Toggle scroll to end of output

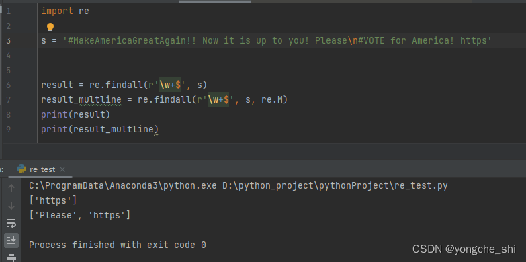coord(11,240)
